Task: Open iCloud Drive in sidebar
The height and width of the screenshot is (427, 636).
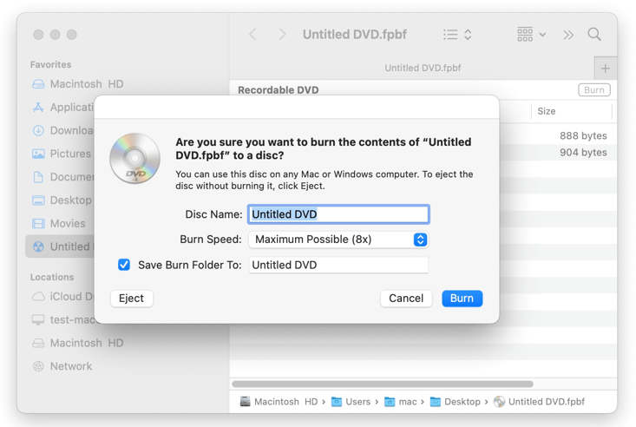Action: coord(65,296)
